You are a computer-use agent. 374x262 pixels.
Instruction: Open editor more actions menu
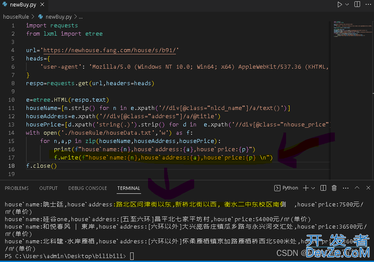pos(368,4)
